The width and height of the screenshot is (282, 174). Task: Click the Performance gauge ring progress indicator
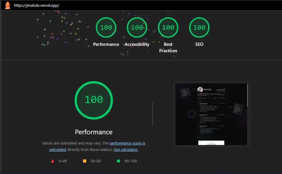click(x=94, y=83)
